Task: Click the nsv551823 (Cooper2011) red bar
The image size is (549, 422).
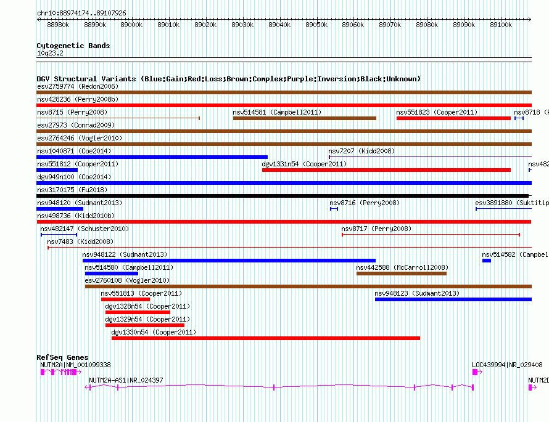Action: click(454, 118)
